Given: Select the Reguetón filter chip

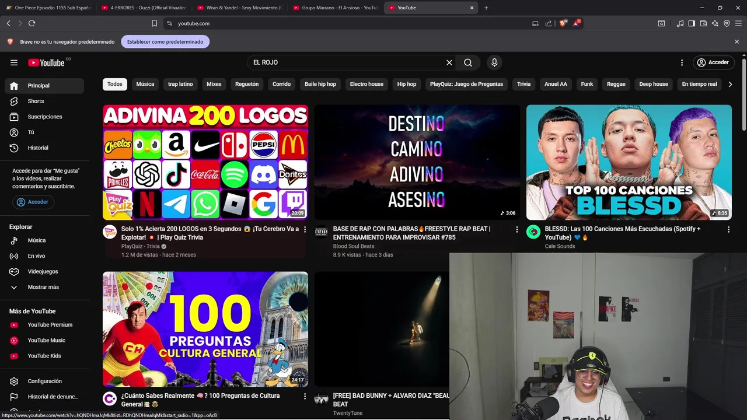Looking at the screenshot, I should [x=247, y=84].
